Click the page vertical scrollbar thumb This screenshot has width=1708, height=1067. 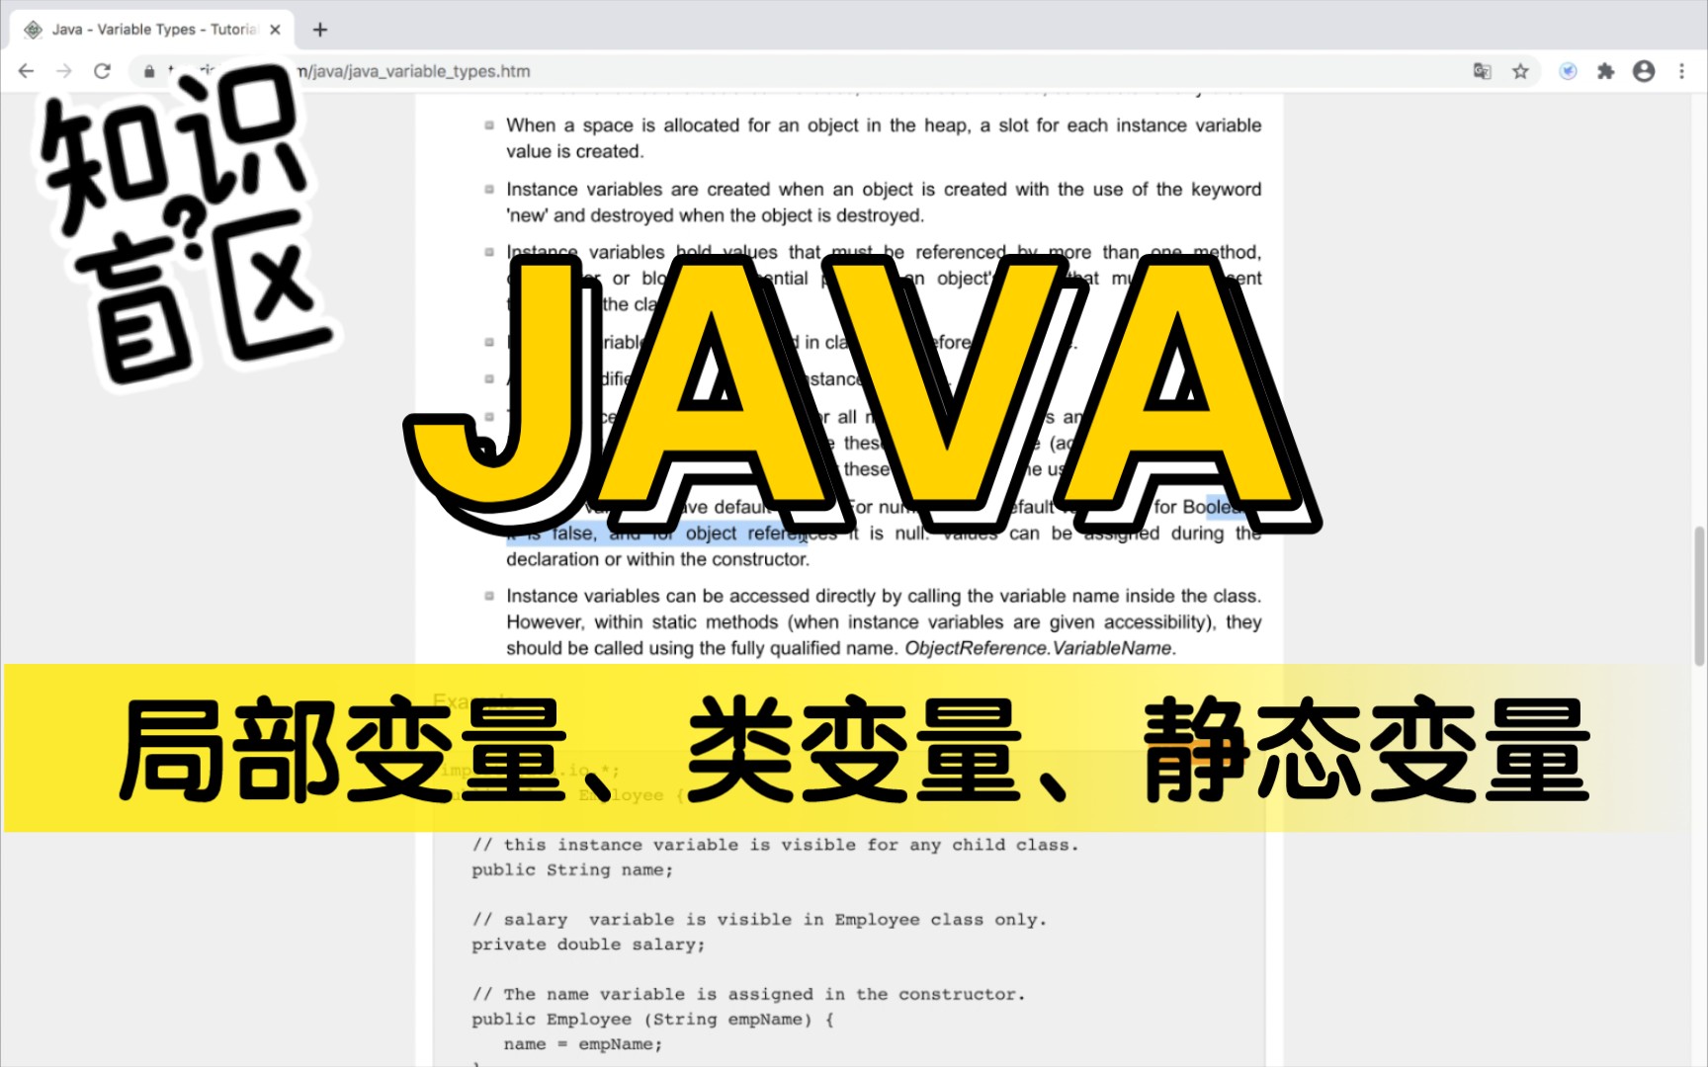pyautogui.click(x=1699, y=596)
